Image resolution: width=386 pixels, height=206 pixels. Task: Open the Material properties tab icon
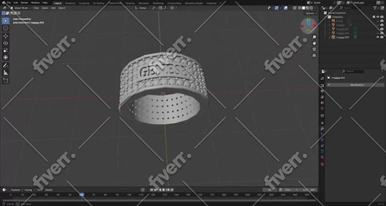coord(322,157)
